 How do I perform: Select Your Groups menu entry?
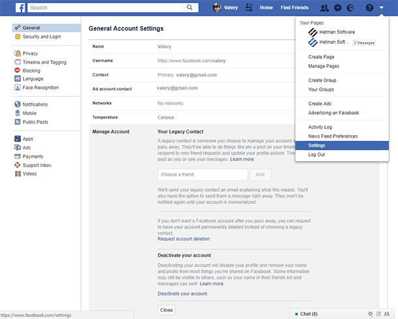point(321,89)
